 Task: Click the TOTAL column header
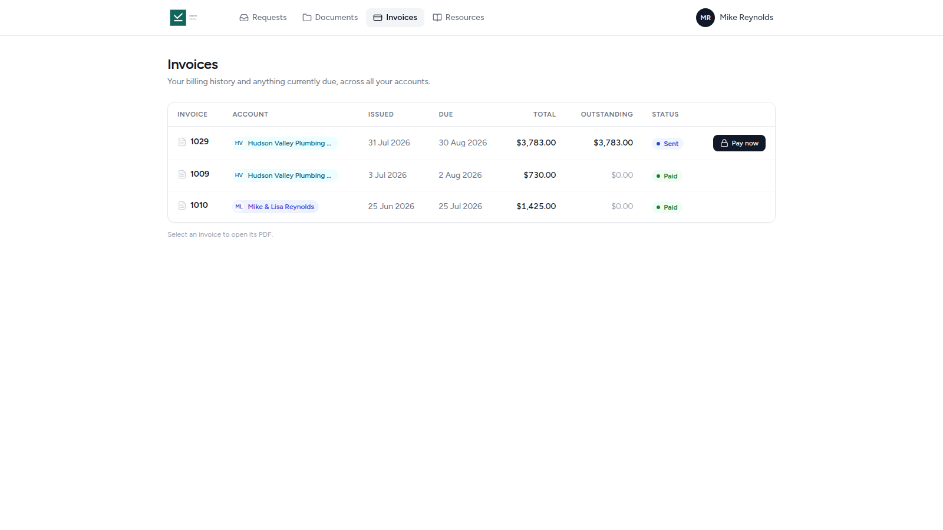[x=545, y=114]
